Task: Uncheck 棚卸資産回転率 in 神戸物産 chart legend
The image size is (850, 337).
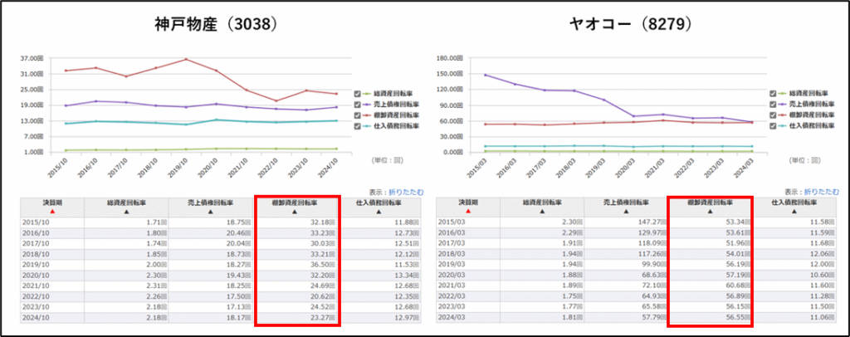Action: click(358, 115)
